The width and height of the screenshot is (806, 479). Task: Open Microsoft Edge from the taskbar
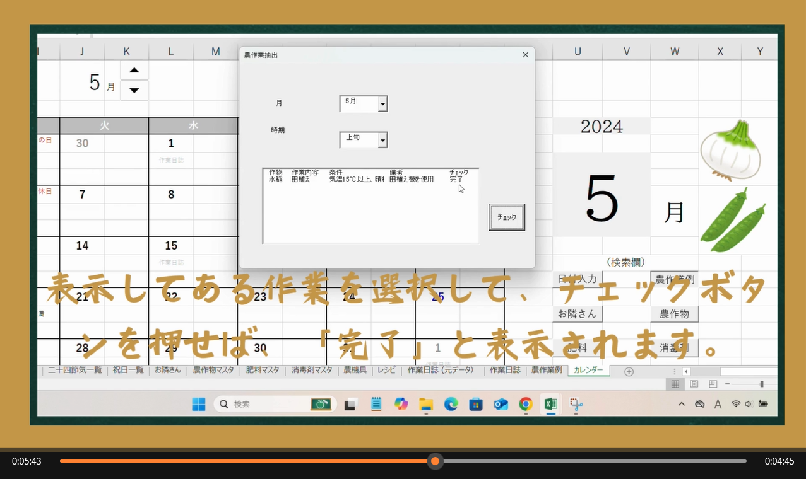[x=451, y=404]
